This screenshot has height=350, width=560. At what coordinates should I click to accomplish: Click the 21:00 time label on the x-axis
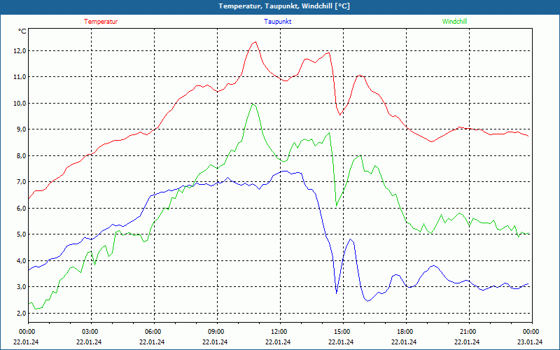[x=468, y=332]
